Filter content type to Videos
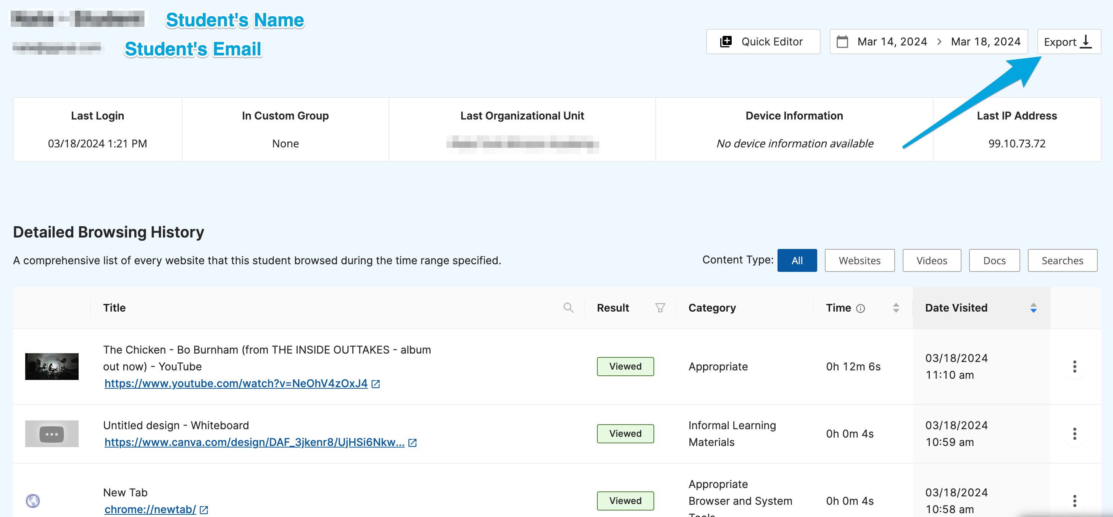Viewport: 1113px width, 517px height. pos(932,260)
